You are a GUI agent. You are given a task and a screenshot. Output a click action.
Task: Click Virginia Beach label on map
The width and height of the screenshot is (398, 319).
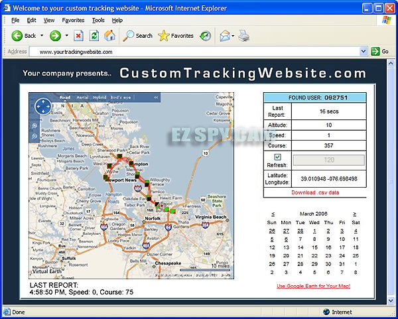tap(211, 217)
